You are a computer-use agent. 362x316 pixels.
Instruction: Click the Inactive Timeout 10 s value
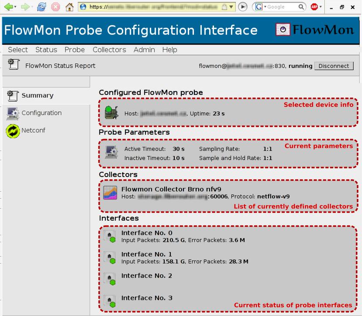pos(179,158)
